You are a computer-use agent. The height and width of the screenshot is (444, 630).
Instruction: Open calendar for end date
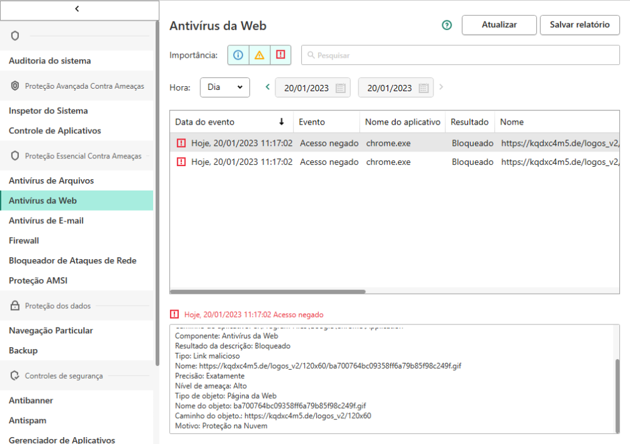pos(423,88)
